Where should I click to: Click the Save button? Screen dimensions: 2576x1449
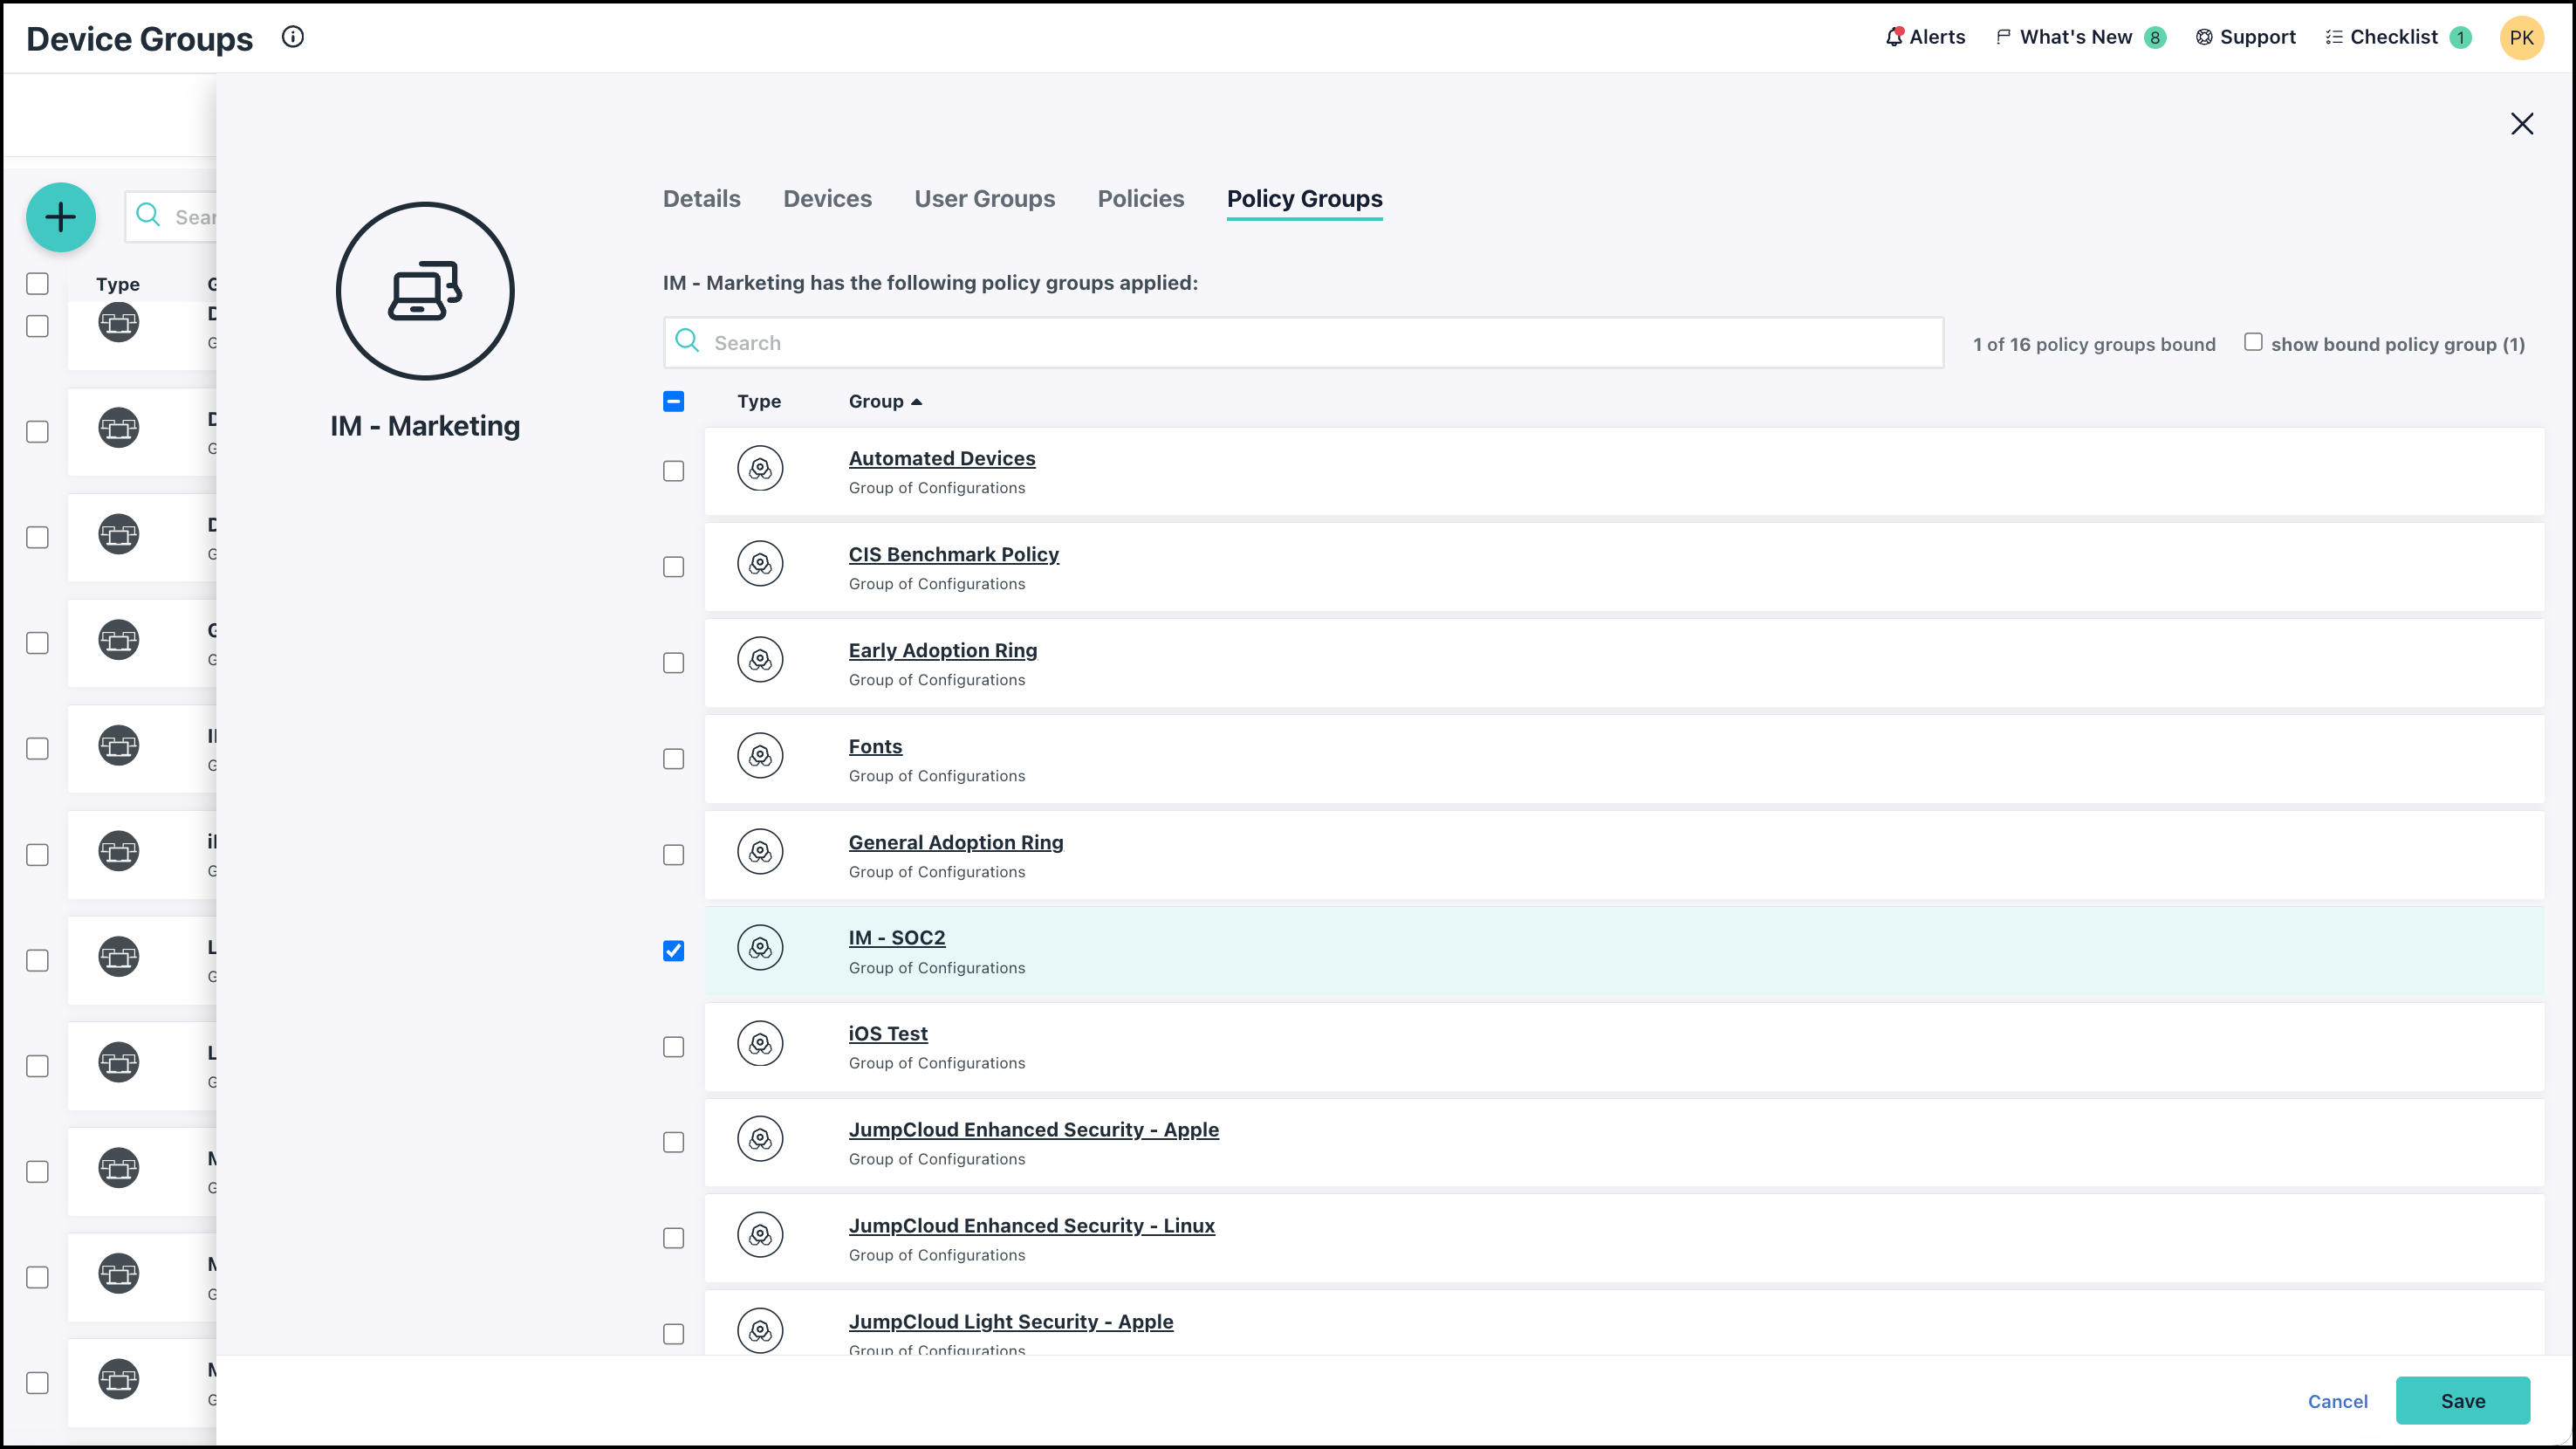[x=2462, y=1401]
